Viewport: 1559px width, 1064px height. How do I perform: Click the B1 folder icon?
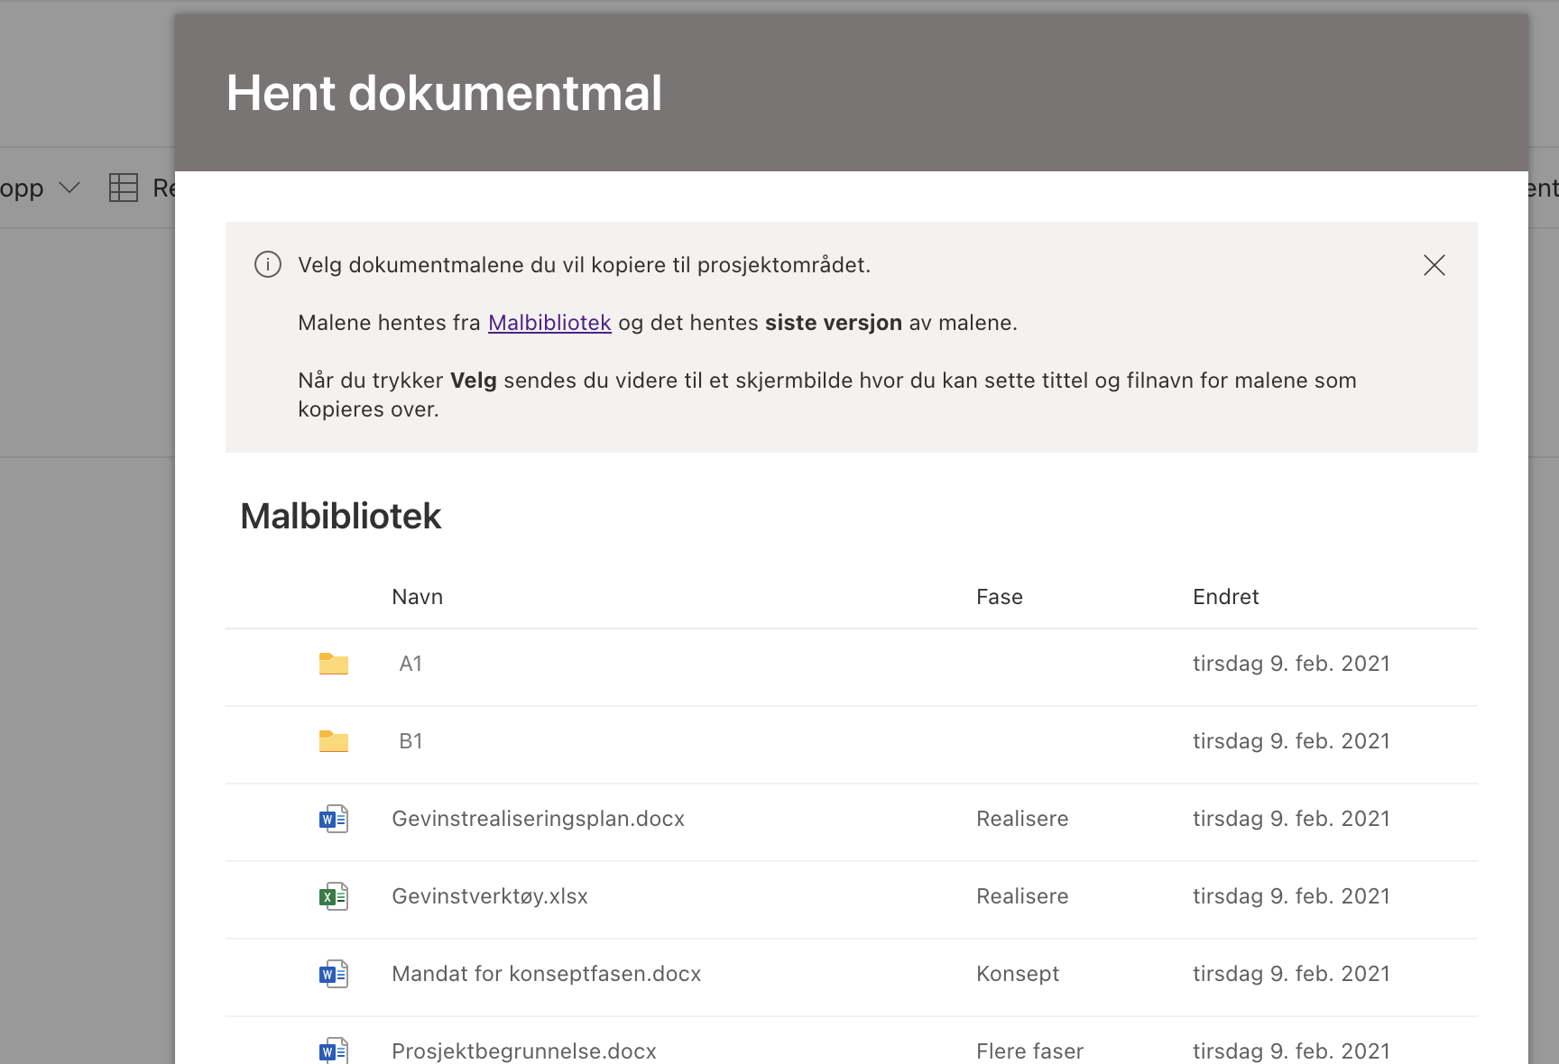tap(334, 741)
